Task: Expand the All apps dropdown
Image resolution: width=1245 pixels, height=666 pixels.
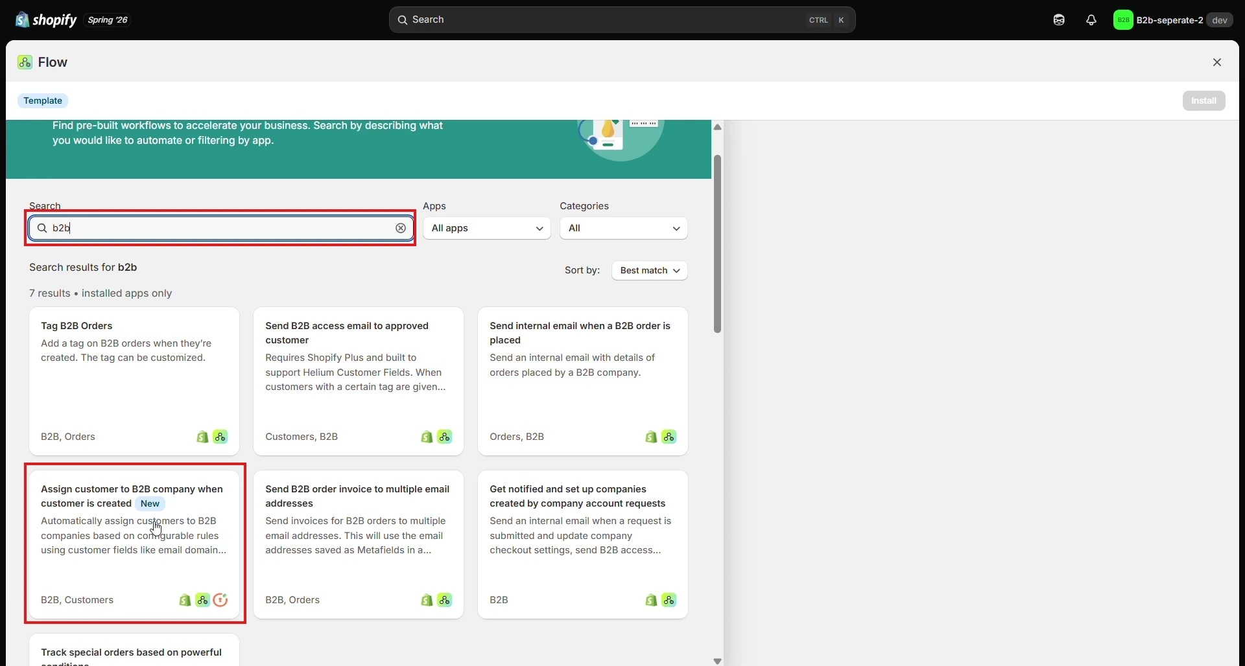Action: click(486, 228)
